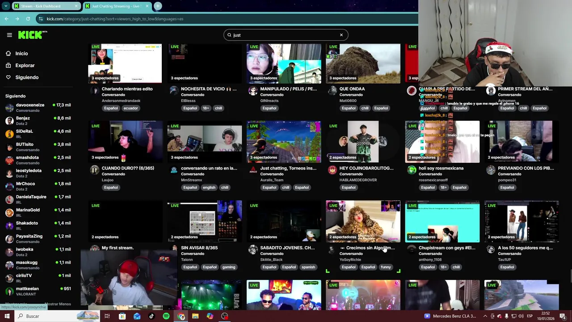572x322 pixels.
Task: Open 'QUE ONDAA' stream thumbnail
Action: click(x=363, y=63)
